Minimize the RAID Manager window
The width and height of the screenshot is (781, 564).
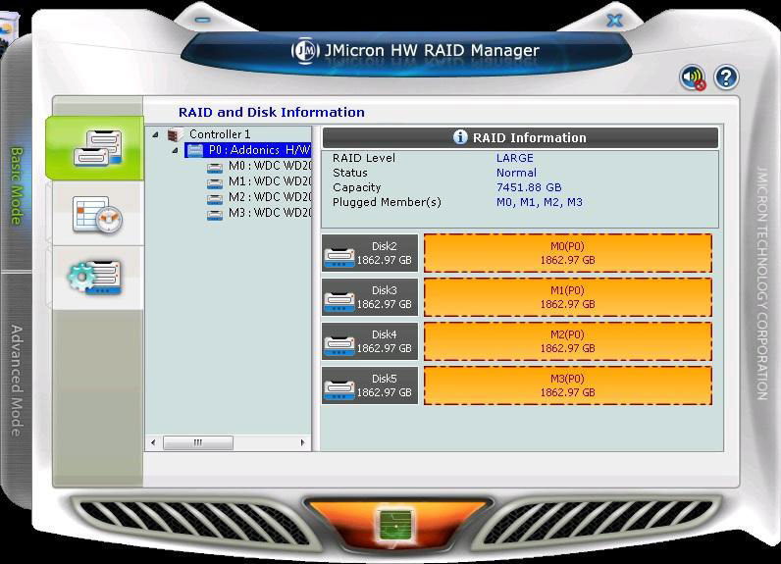coord(202,20)
